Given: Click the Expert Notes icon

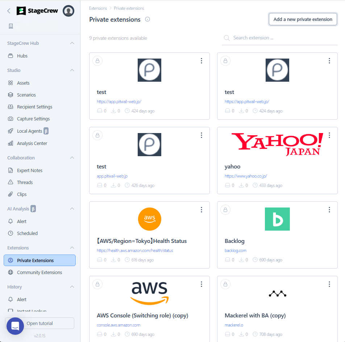Looking at the screenshot, I should pos(10,170).
